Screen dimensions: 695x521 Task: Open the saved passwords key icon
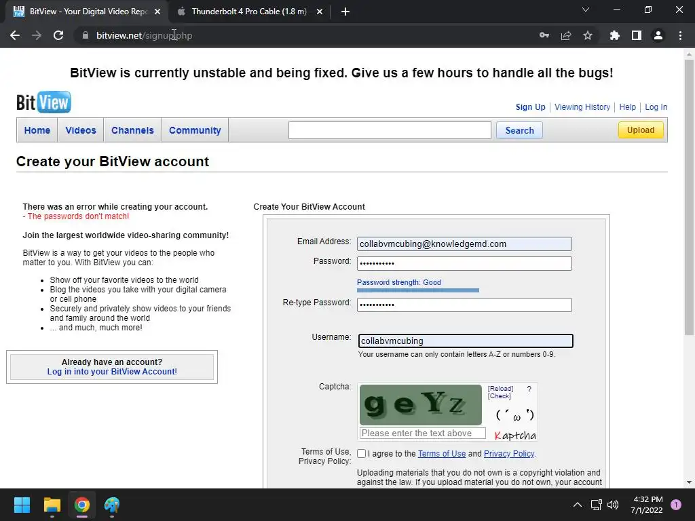click(x=544, y=35)
